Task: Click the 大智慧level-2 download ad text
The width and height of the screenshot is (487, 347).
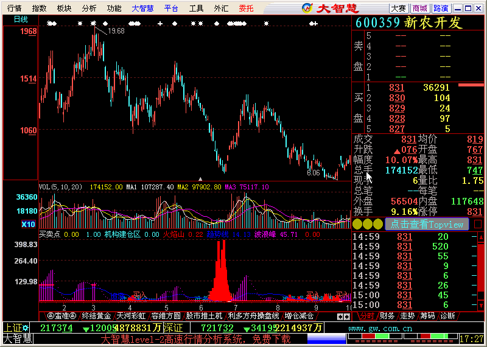Action: tap(195, 338)
